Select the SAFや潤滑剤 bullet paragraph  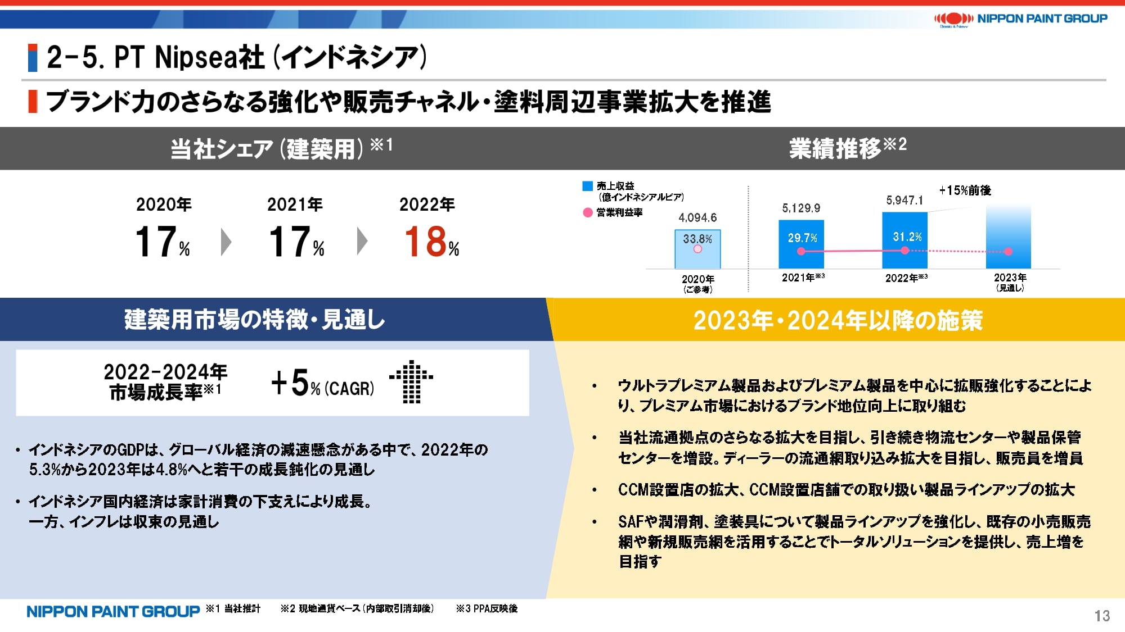(854, 542)
